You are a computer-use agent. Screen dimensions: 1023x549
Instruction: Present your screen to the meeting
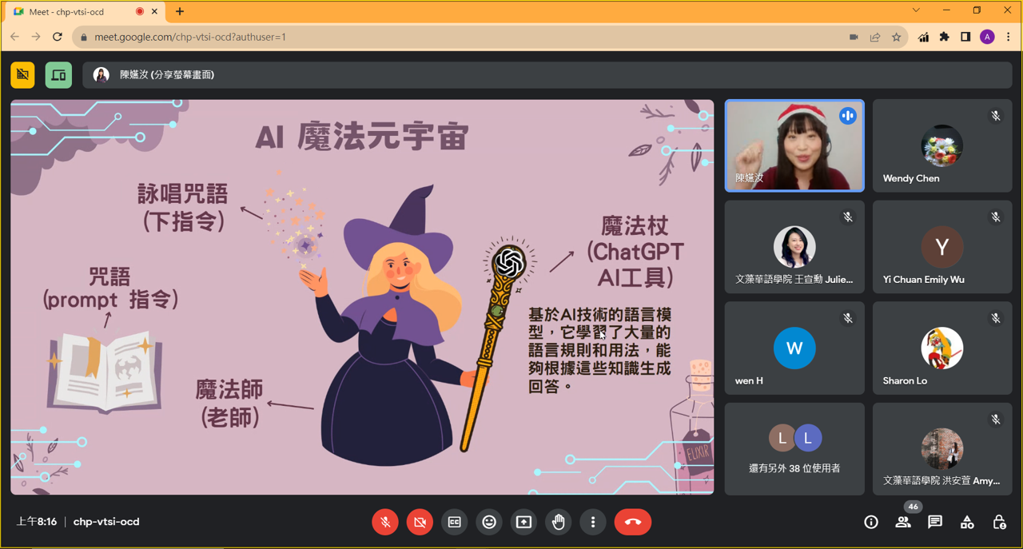coord(523,522)
